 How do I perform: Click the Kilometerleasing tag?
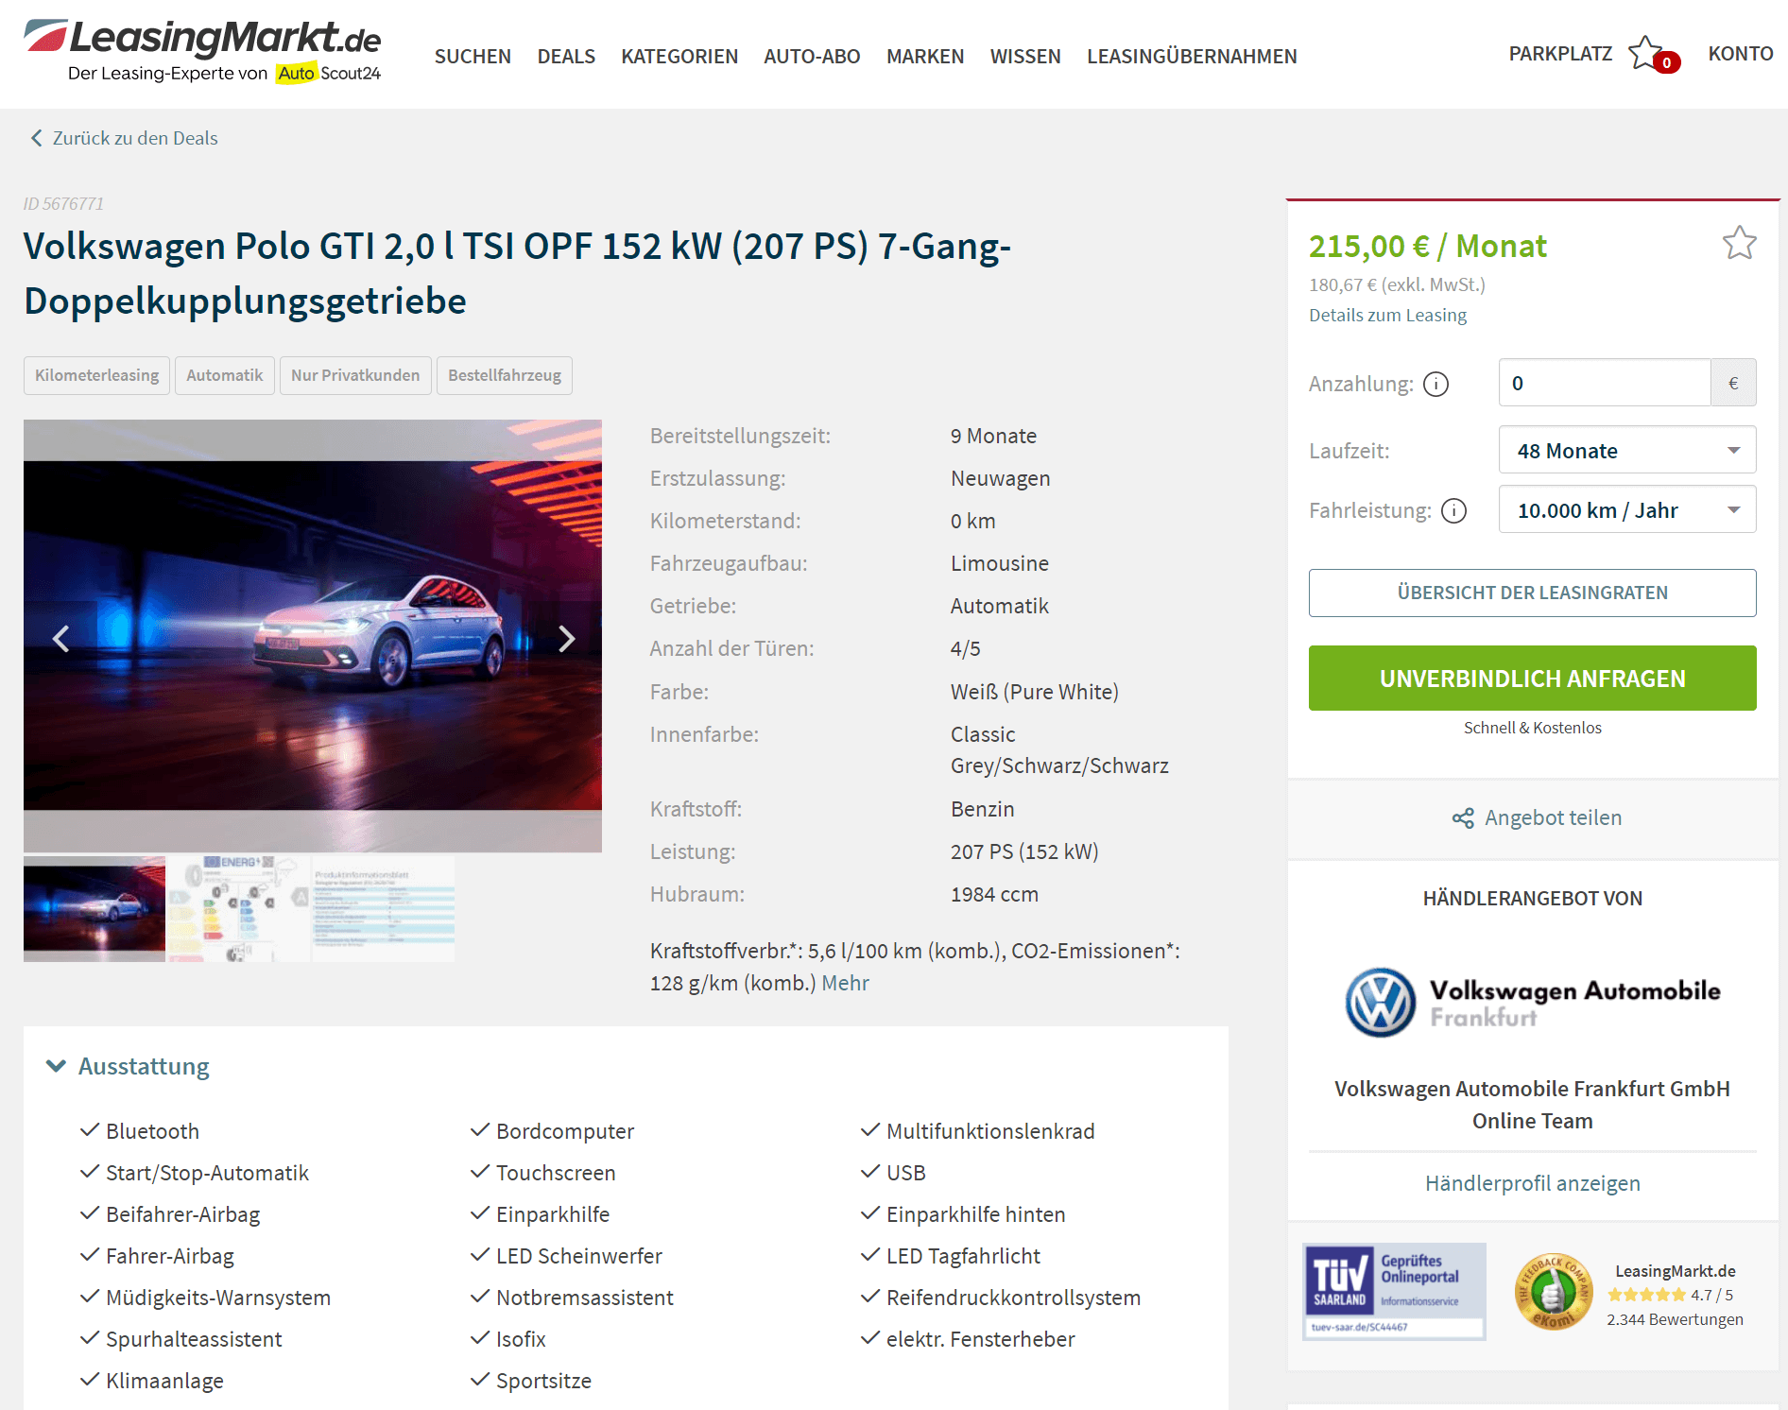(96, 375)
